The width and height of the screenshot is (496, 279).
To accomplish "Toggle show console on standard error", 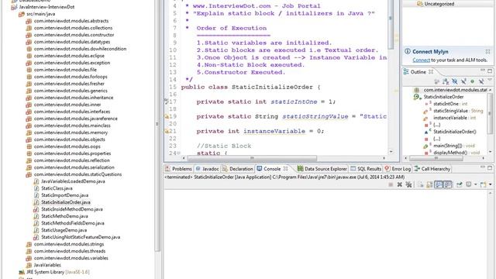I will [448, 184].
